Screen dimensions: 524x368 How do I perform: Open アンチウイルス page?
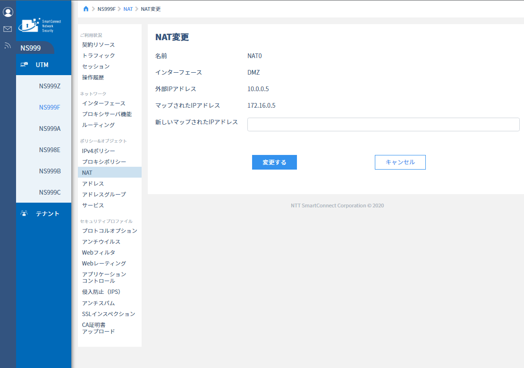(x=101, y=241)
